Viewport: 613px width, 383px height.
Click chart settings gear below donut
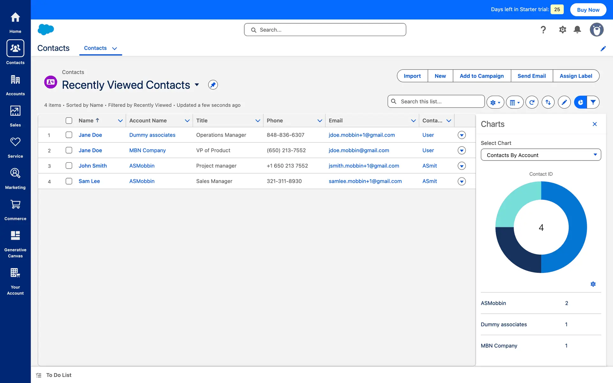[x=593, y=284]
